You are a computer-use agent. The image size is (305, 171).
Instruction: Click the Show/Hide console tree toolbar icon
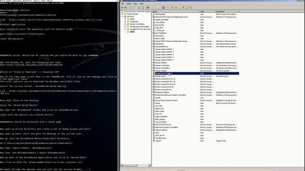click(134, 8)
